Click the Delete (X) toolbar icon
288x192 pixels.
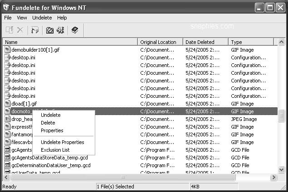[20, 30]
